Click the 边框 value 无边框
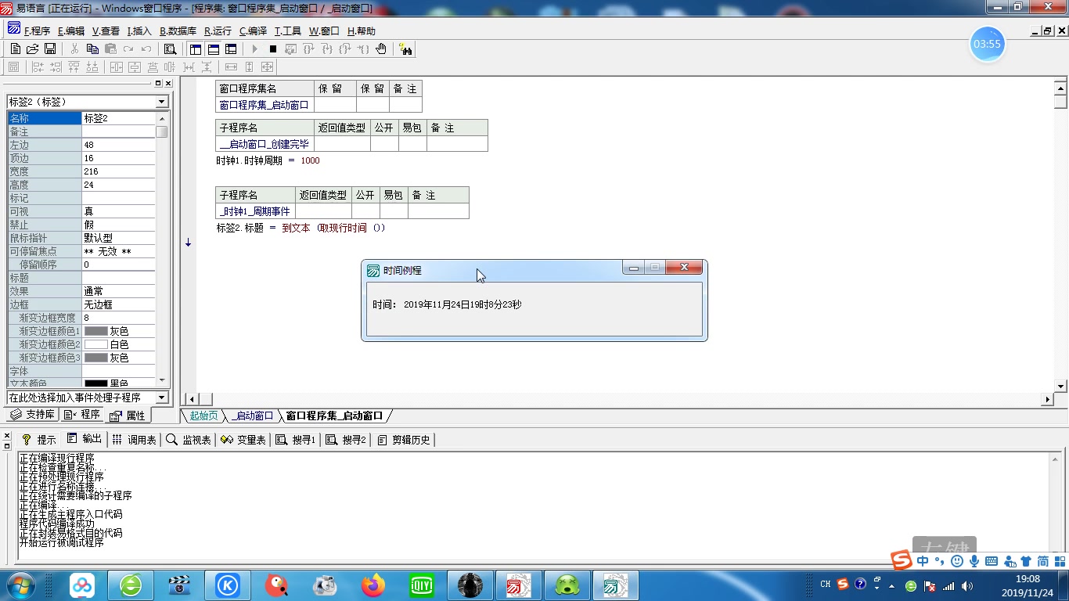1069x601 pixels. [119, 304]
